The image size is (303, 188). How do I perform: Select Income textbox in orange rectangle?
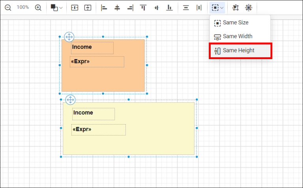pos(92,48)
